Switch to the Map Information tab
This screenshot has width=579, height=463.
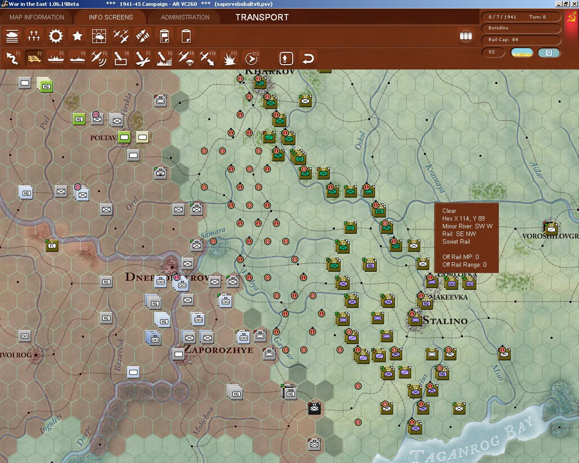coord(37,17)
